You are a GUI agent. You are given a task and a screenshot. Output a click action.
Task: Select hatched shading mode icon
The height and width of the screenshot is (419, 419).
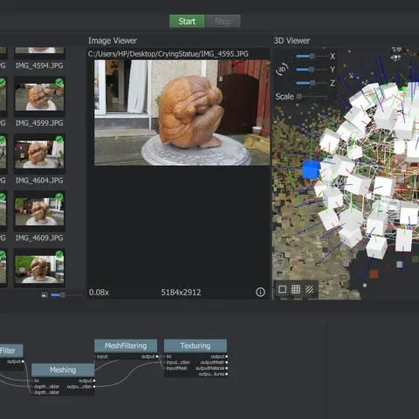(x=309, y=289)
